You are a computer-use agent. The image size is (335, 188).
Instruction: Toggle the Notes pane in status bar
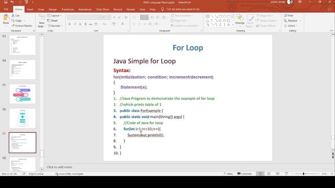(x=228, y=174)
